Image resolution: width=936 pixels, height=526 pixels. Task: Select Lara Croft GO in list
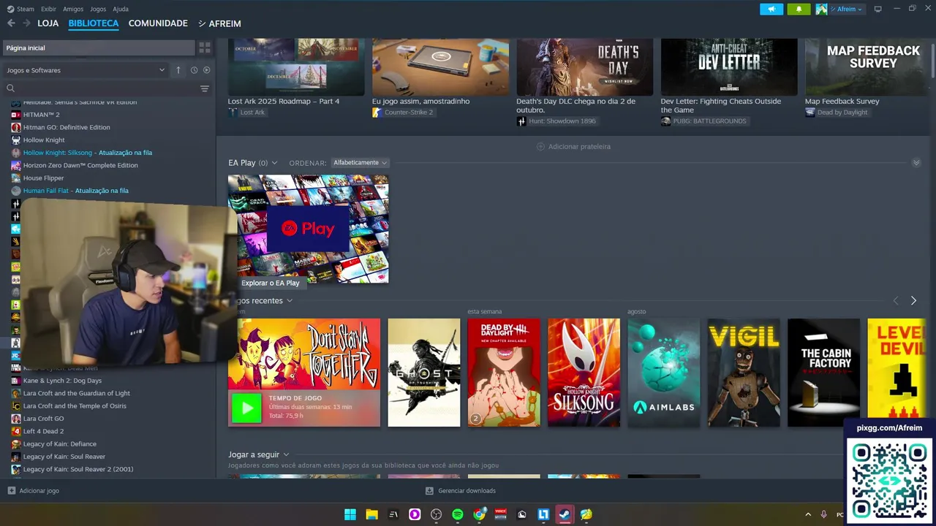pos(43,419)
